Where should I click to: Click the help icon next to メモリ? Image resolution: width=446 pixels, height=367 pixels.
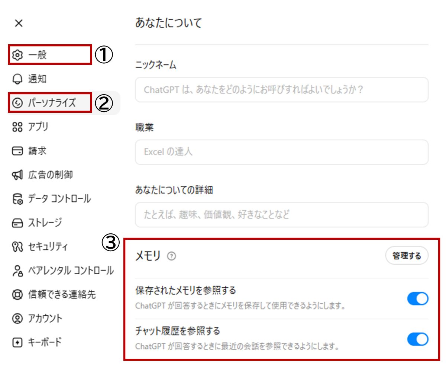[171, 256]
